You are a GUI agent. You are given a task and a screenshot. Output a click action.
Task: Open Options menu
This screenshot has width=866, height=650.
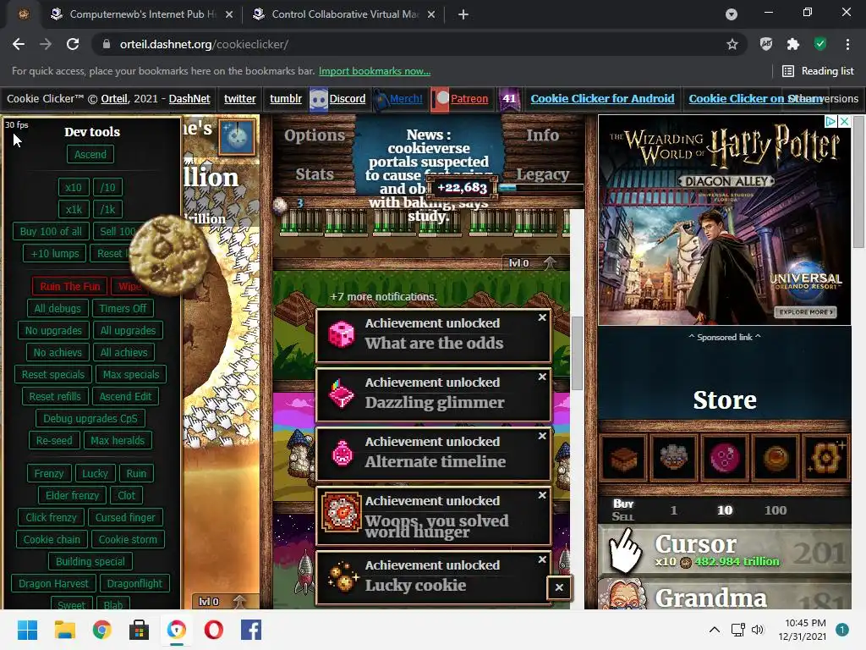315,135
